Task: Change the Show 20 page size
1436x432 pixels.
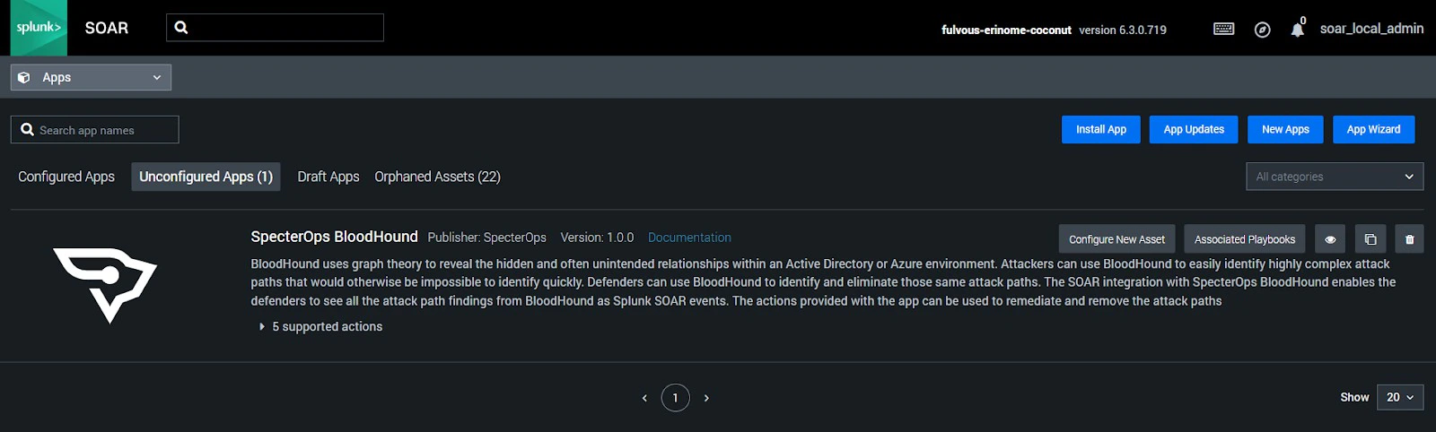Action: click(1399, 397)
